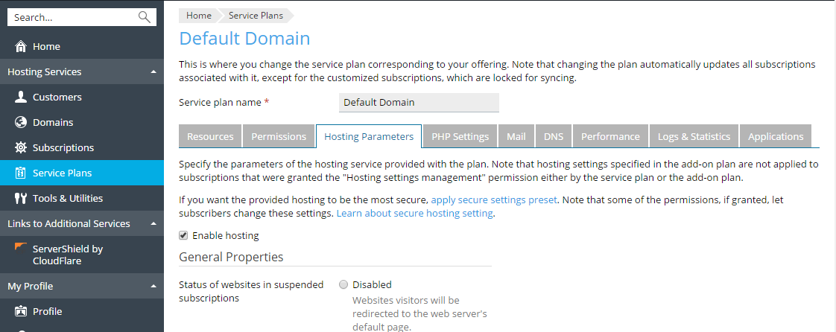The height and width of the screenshot is (332, 836).
Task: Click the Subscriptions gear icon
Action: (x=21, y=147)
